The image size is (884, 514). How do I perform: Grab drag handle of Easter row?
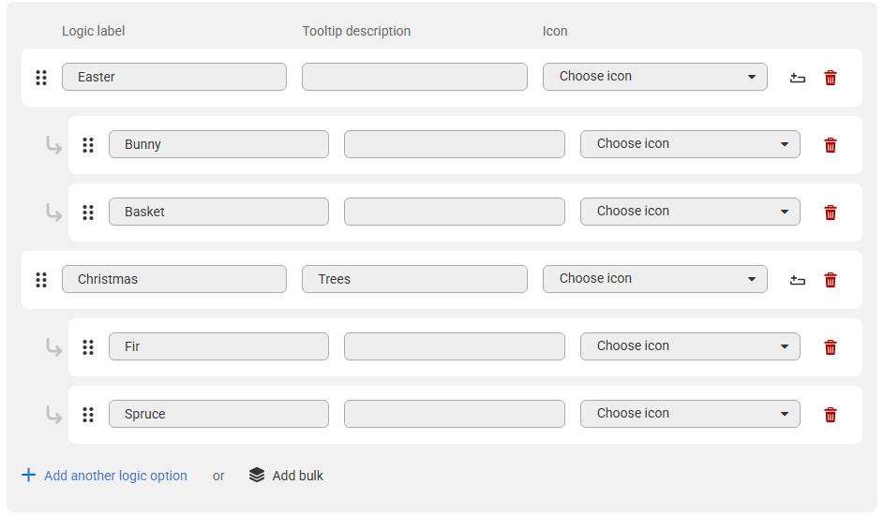41,78
